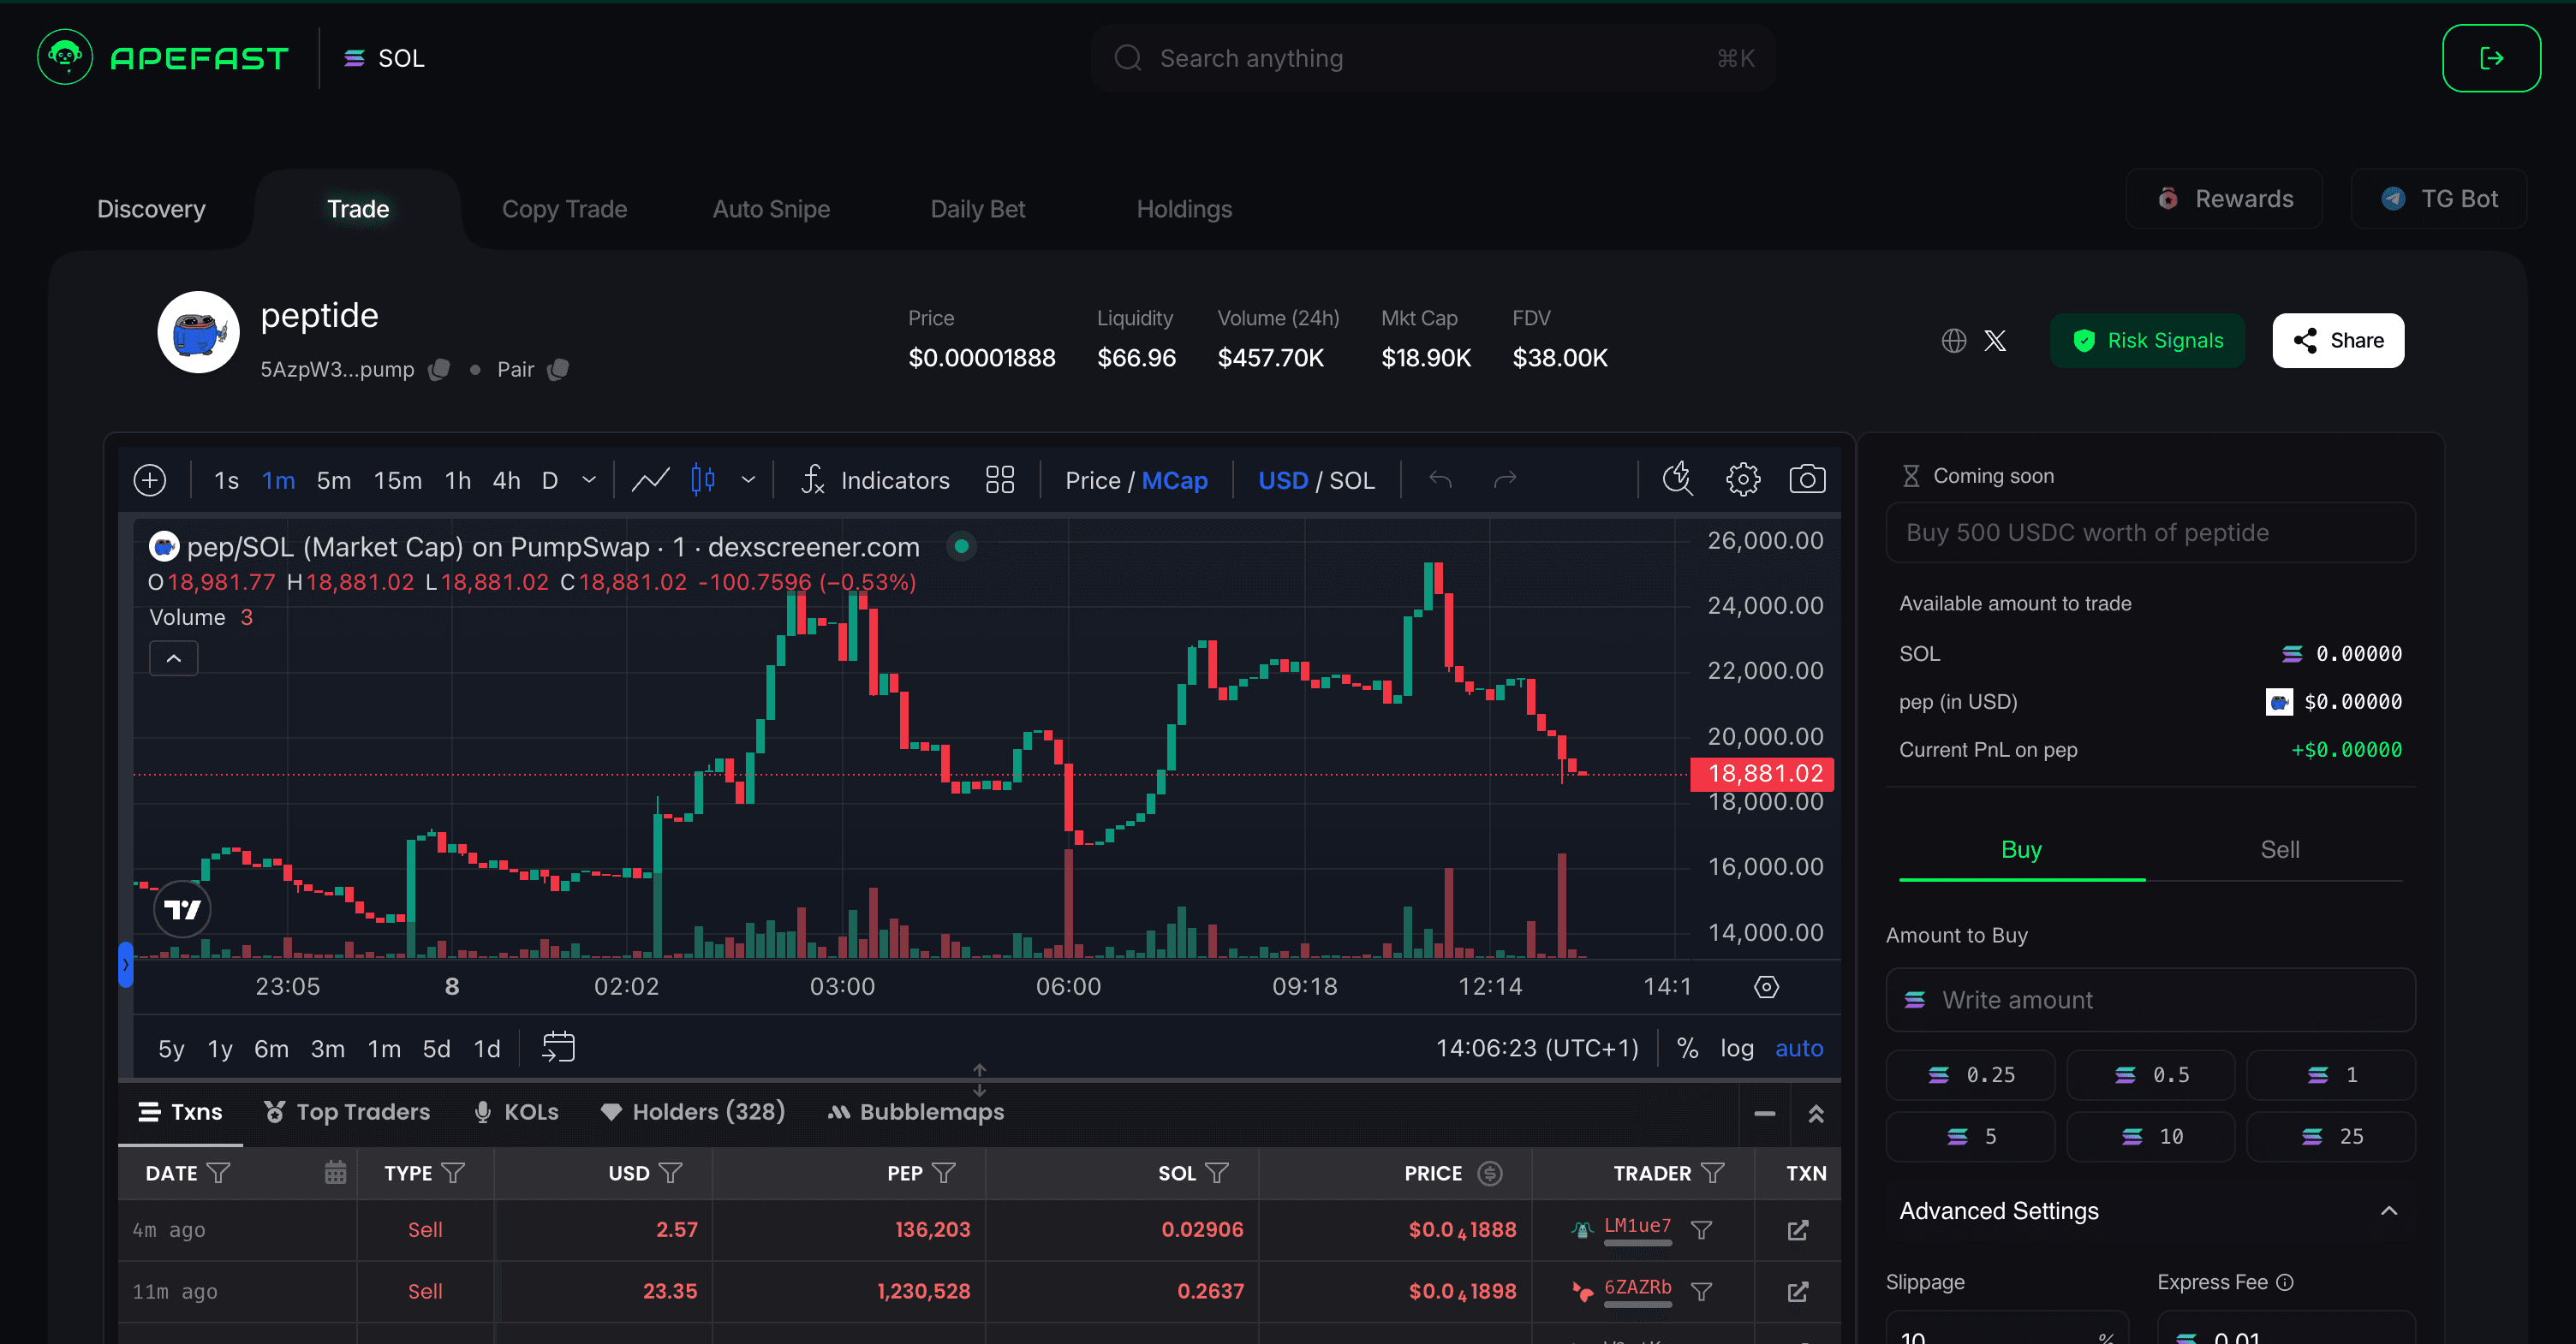The image size is (2576, 1344).
Task: Open the token's X (Twitter) profile
Action: (1995, 341)
